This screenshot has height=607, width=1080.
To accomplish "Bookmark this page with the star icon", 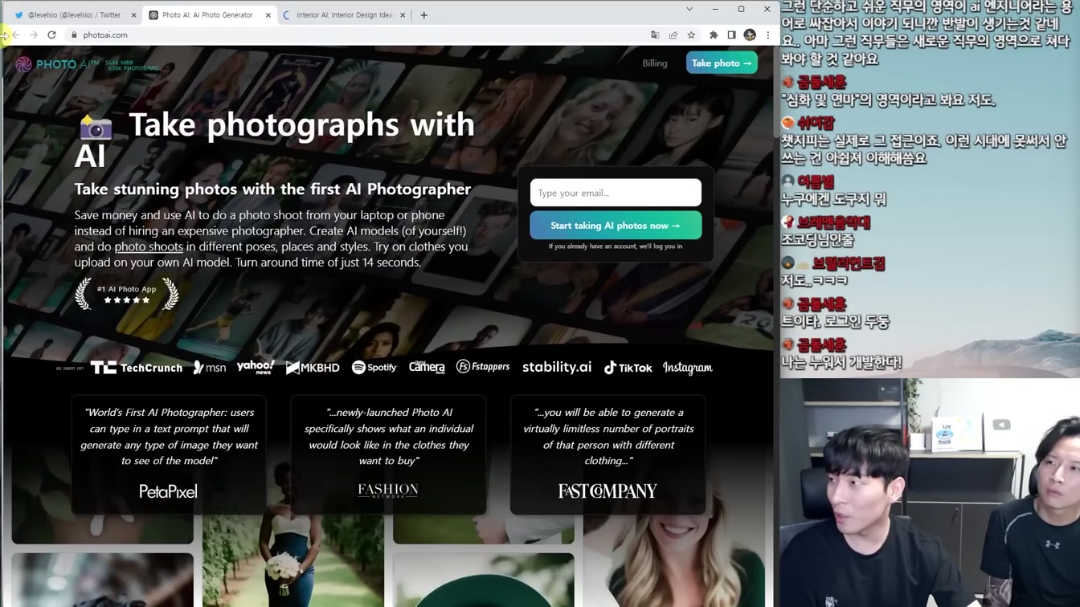I will tap(691, 35).
